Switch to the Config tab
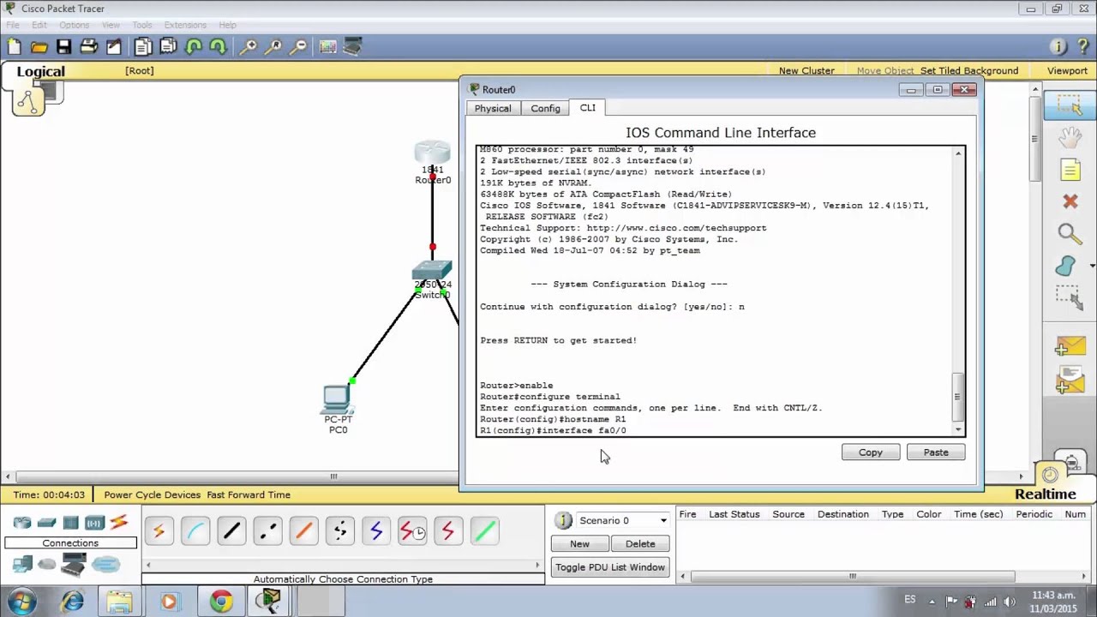The width and height of the screenshot is (1097, 617). 545,109
